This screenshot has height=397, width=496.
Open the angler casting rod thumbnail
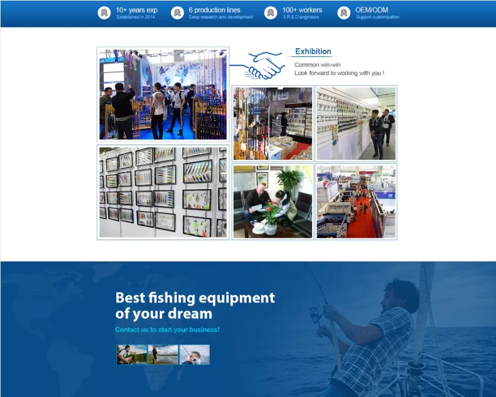click(x=194, y=355)
